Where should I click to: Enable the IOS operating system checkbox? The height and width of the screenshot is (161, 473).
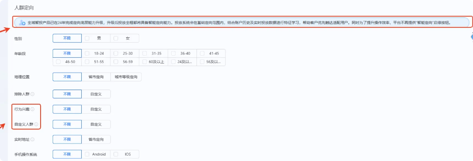click(x=116, y=154)
